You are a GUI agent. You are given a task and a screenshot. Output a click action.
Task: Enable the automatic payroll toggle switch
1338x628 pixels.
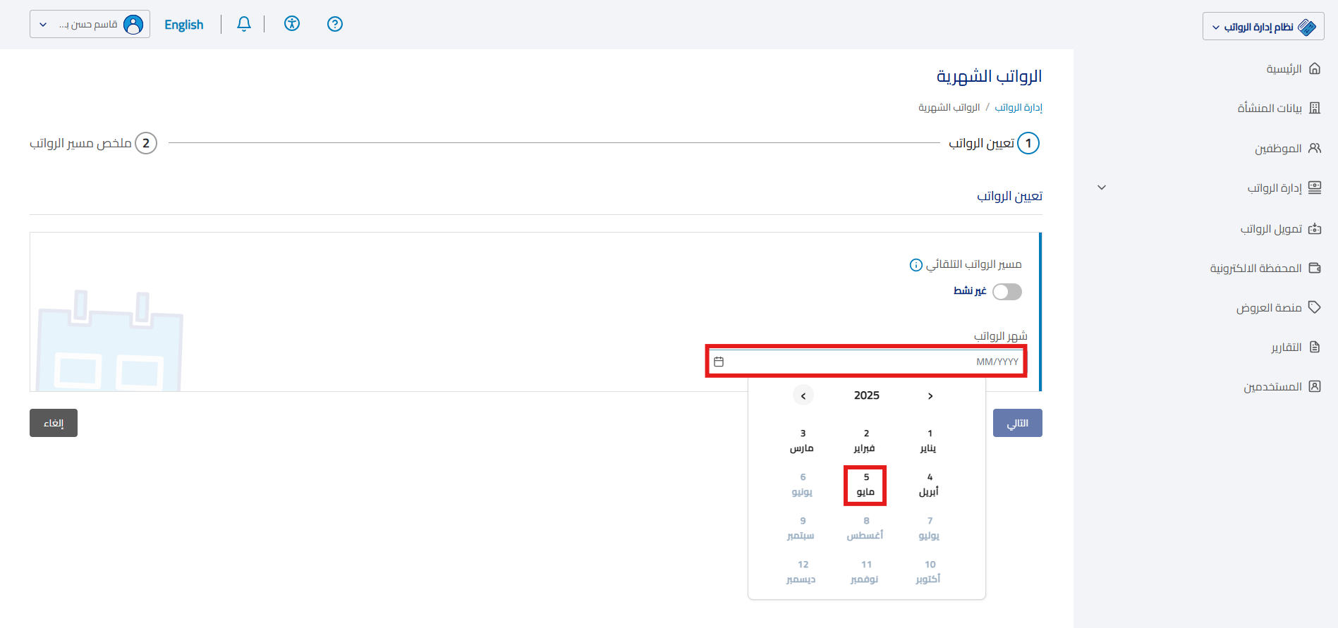click(1006, 292)
